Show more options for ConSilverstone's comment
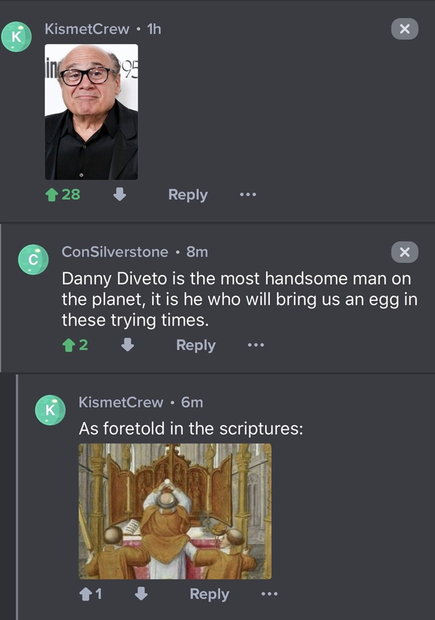435x620 pixels. tap(254, 346)
